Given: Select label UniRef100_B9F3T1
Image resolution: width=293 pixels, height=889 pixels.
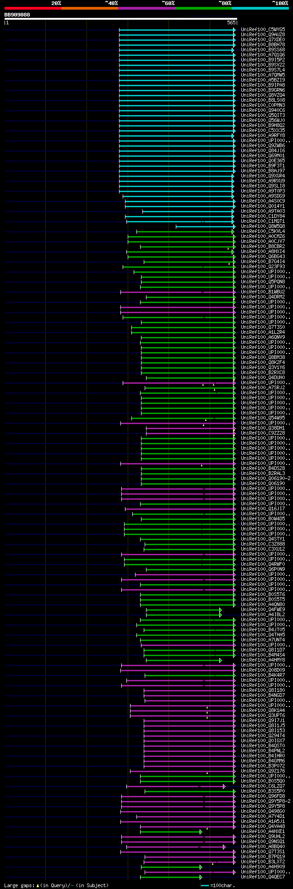Looking at the screenshot, I should 263,166.
